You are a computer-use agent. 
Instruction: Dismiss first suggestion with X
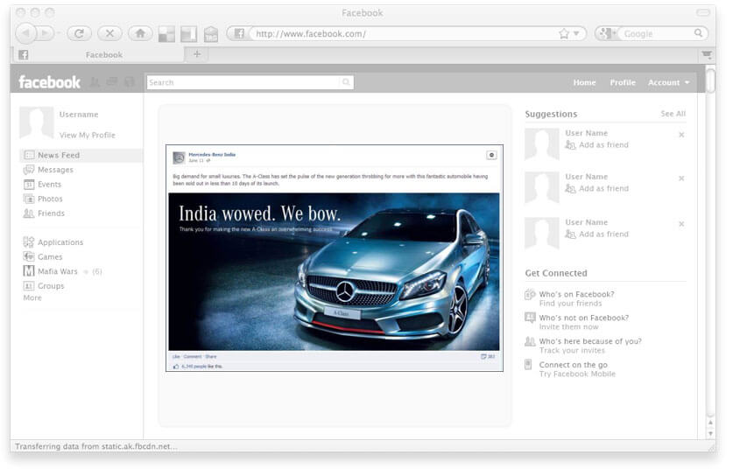681,135
